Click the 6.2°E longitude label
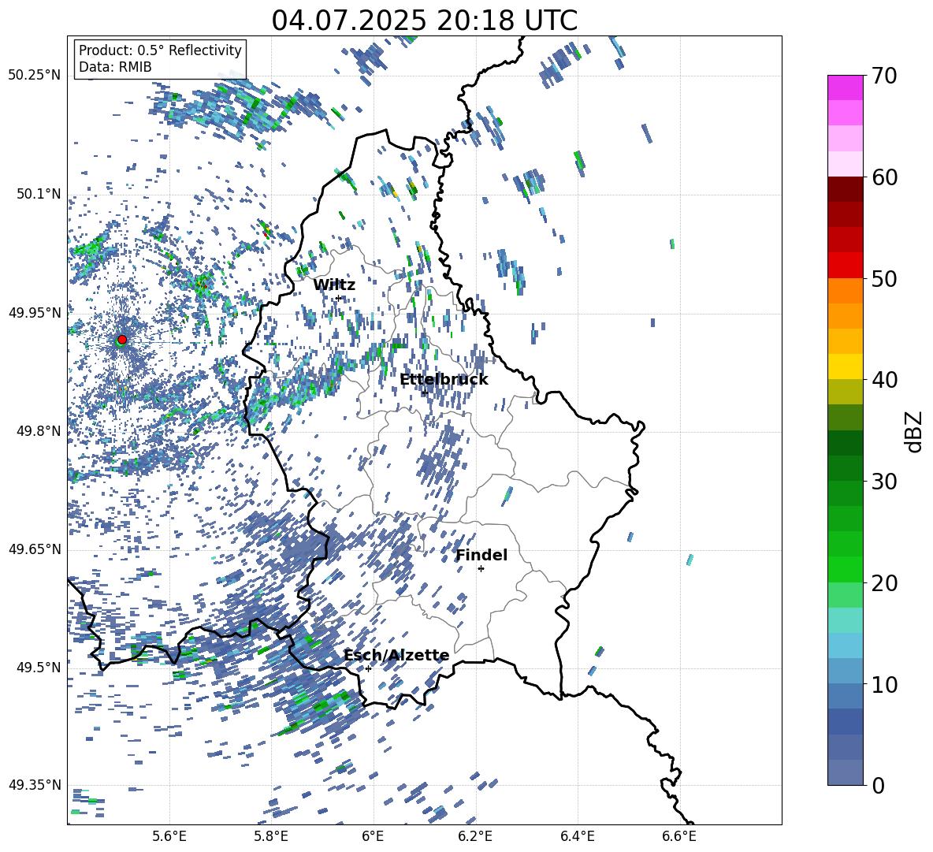 [x=475, y=836]
